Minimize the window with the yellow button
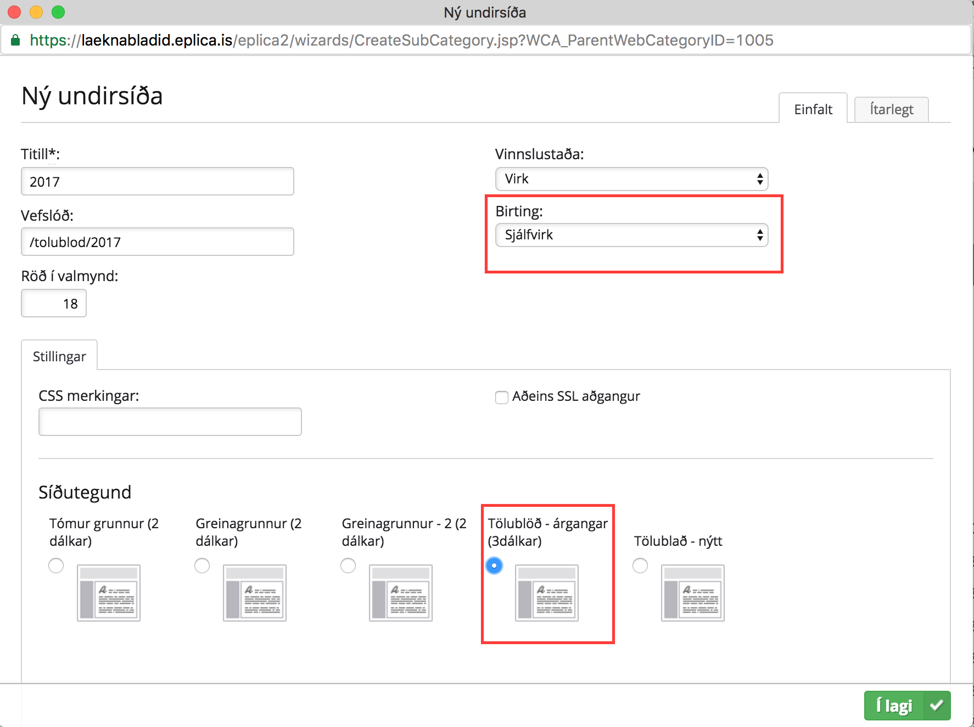This screenshot has width=974, height=727. (36, 12)
